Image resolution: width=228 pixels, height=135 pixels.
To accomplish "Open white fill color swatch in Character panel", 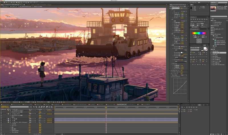I will tap(205, 48).
